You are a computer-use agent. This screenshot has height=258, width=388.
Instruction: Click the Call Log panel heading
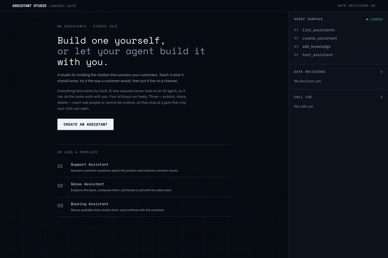click(x=303, y=97)
